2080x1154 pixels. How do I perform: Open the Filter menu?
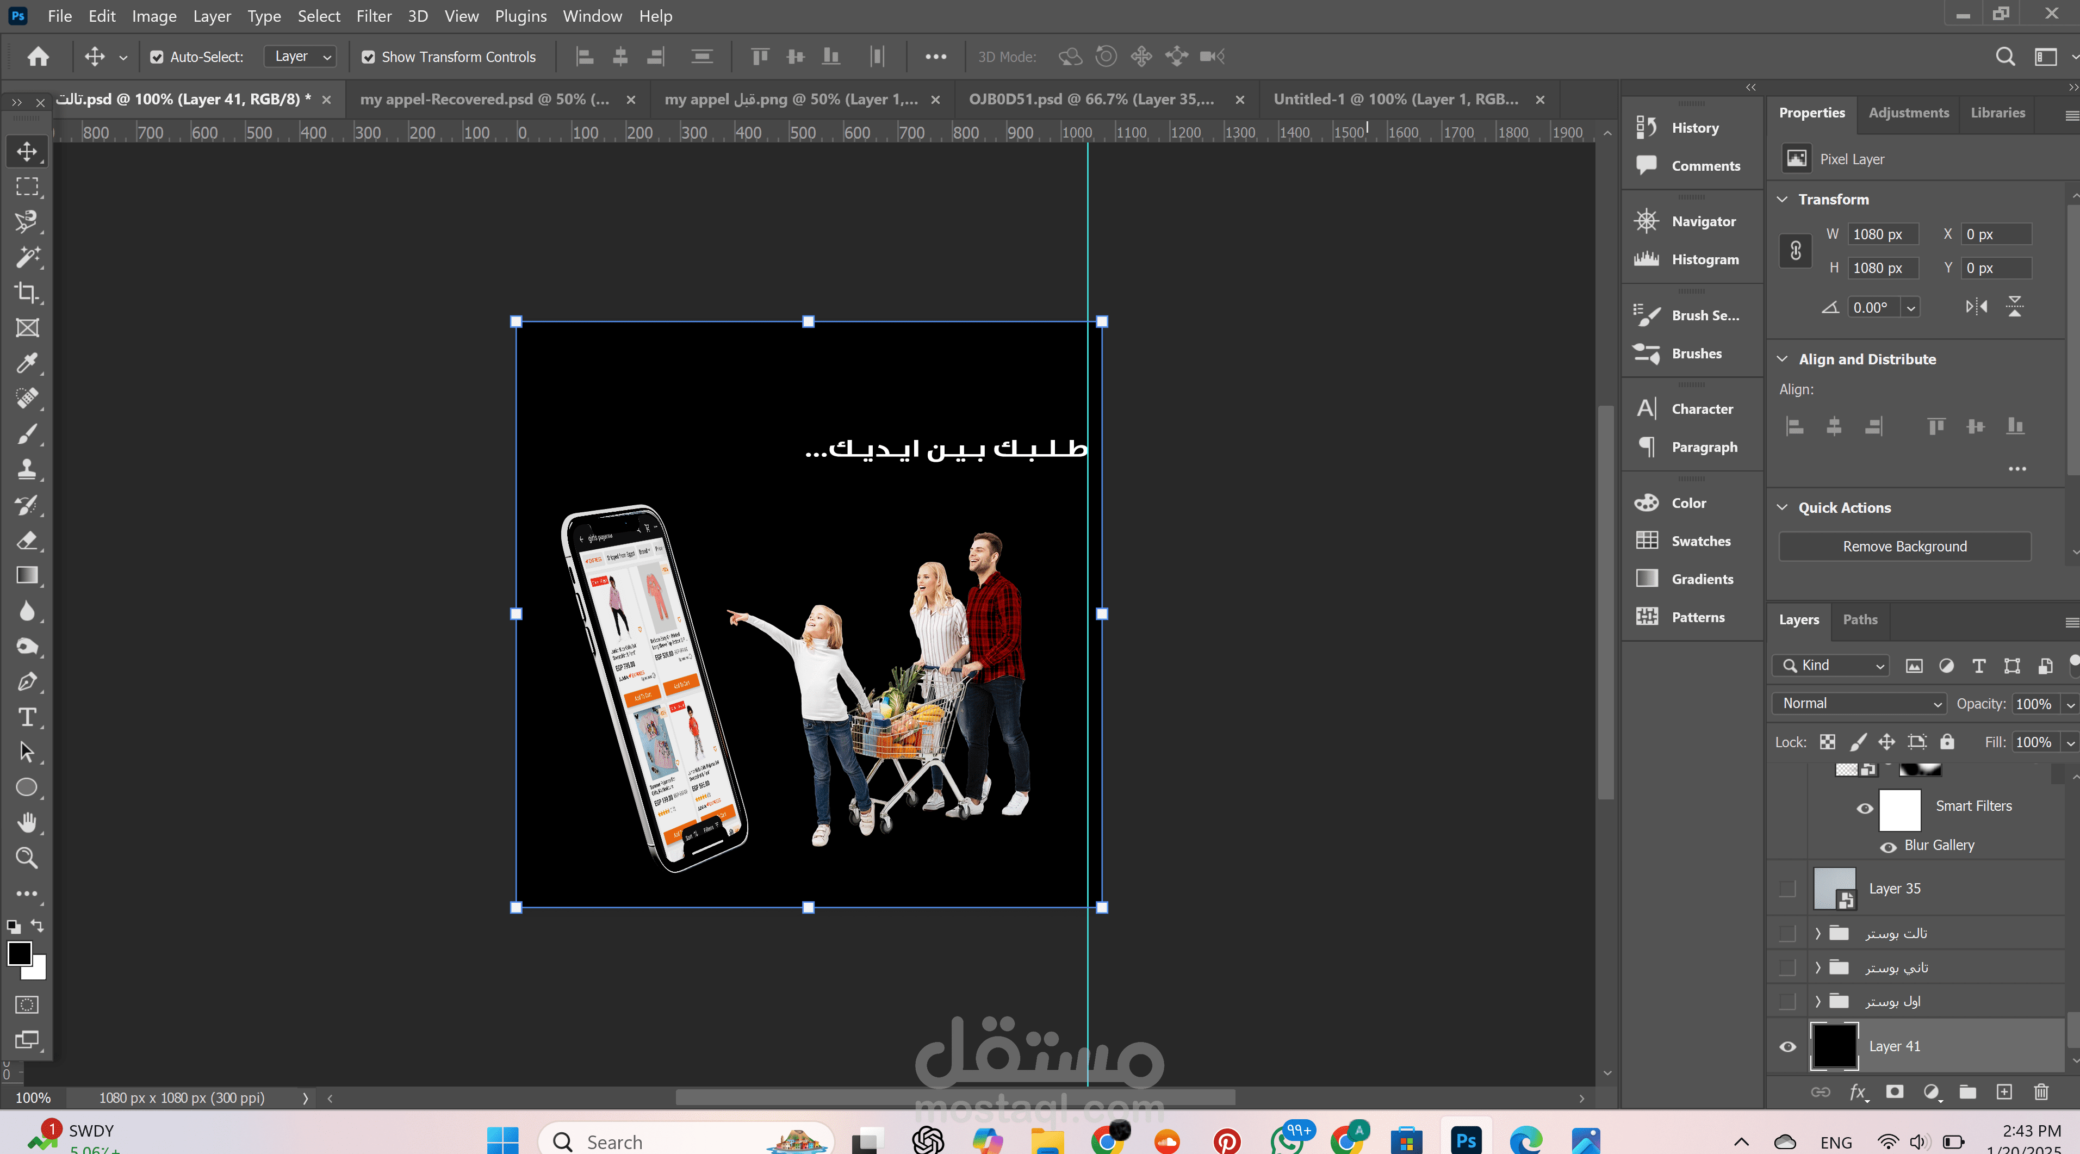pos(374,16)
